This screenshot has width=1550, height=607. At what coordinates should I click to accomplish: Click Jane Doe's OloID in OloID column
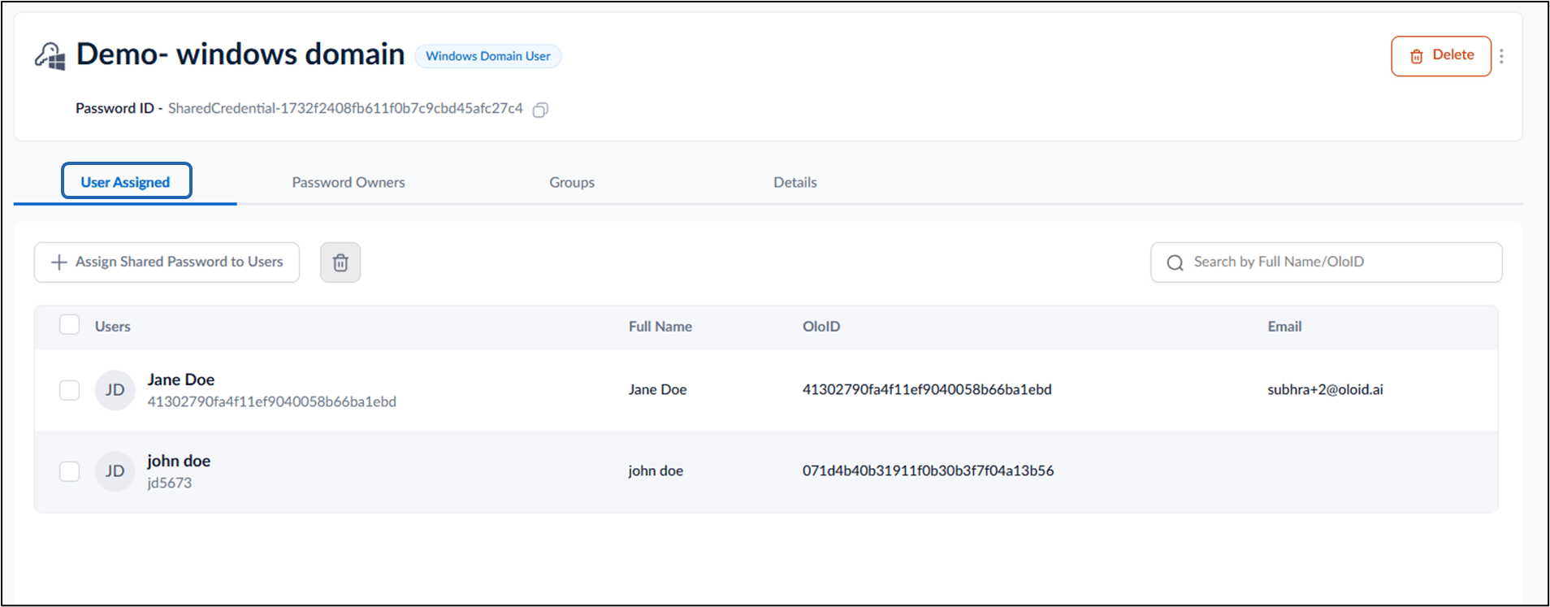pyautogui.click(x=927, y=390)
